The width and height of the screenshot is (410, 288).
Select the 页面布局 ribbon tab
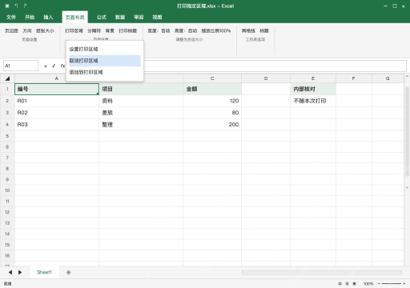[x=74, y=18]
